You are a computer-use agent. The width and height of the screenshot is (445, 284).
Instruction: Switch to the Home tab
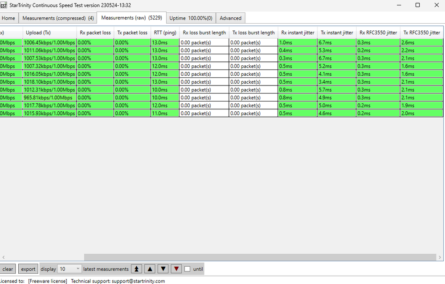tap(8, 18)
